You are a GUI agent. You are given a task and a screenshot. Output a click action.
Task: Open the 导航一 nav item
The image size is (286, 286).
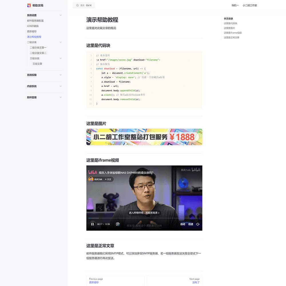tap(235, 5)
